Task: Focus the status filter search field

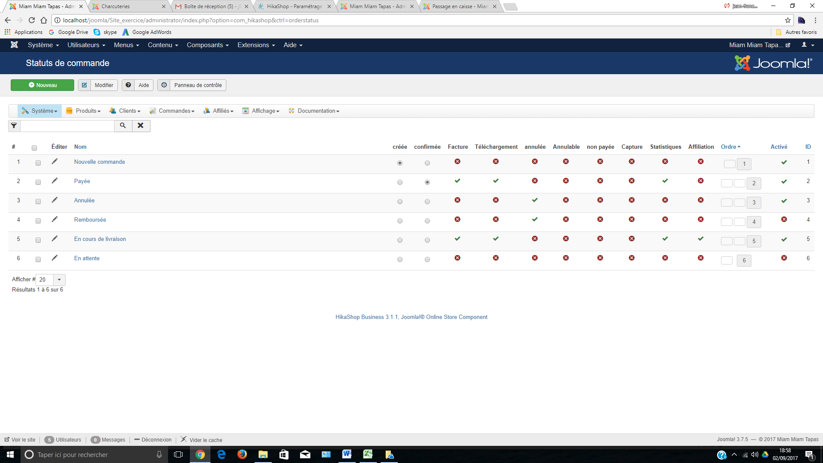Action: click(x=67, y=126)
